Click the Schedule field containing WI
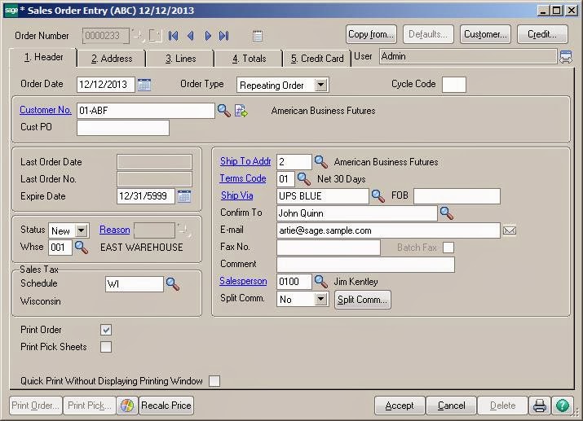Viewport: 583px width, 421px height. coord(135,284)
